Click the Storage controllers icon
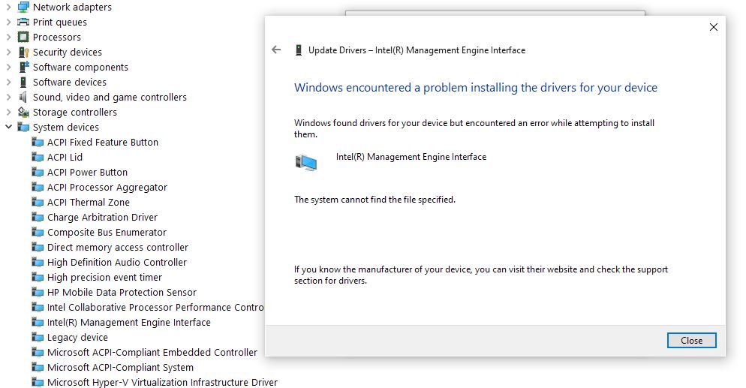 coord(23,113)
